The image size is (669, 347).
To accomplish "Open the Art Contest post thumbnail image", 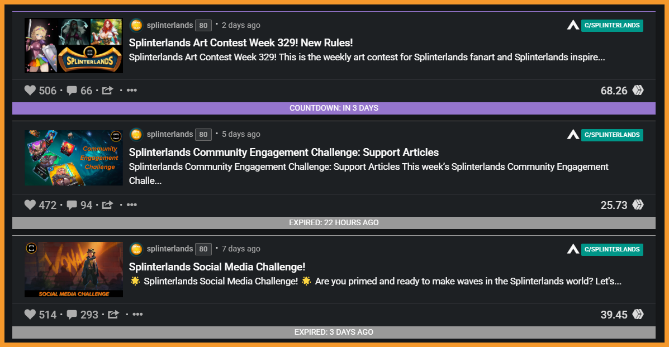I will click(x=74, y=45).
